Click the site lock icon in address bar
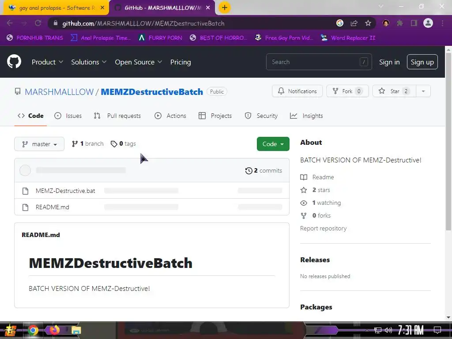The height and width of the screenshot is (339, 452). [x=56, y=23]
